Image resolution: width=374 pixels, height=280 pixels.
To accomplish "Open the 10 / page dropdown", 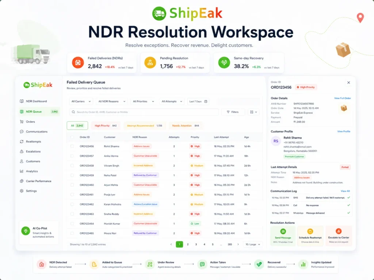I will [253, 245].
